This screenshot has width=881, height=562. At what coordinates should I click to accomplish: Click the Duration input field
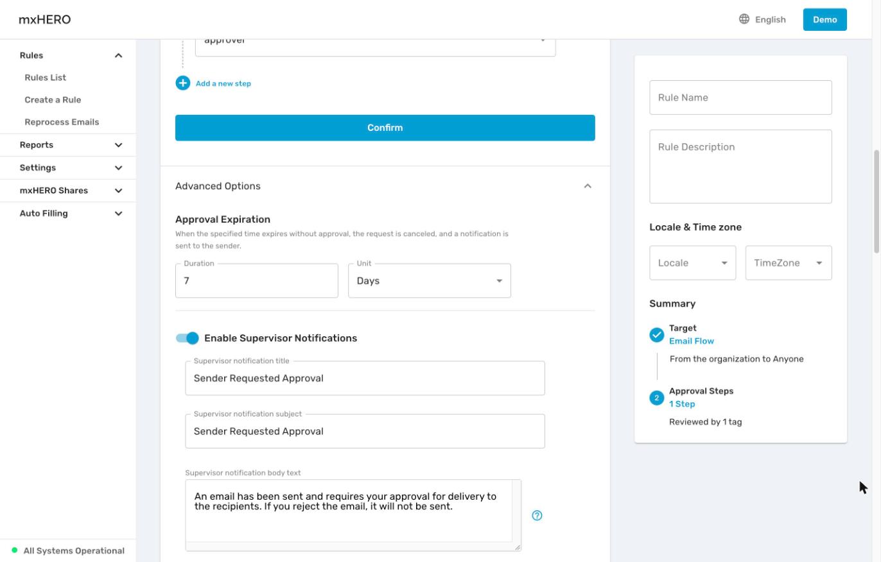point(257,281)
